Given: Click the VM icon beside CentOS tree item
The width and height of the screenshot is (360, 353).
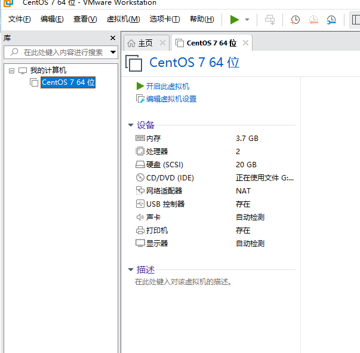Looking at the screenshot, I should (x=34, y=82).
